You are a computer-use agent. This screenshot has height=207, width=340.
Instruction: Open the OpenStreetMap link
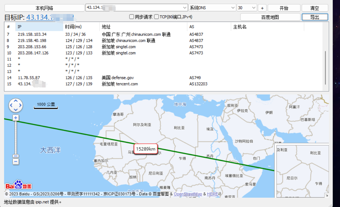click(x=188, y=194)
